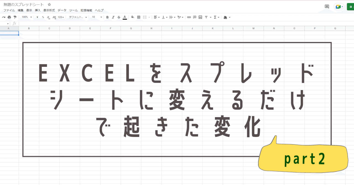Open the ファイル menu
The width and height of the screenshot is (354, 185).
click(x=9, y=10)
